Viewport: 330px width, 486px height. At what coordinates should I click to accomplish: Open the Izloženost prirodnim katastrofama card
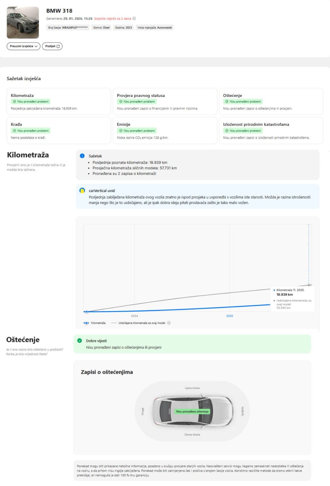pos(271,130)
